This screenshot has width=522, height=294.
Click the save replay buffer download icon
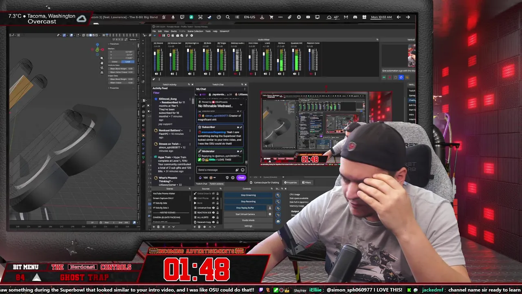pos(270,208)
